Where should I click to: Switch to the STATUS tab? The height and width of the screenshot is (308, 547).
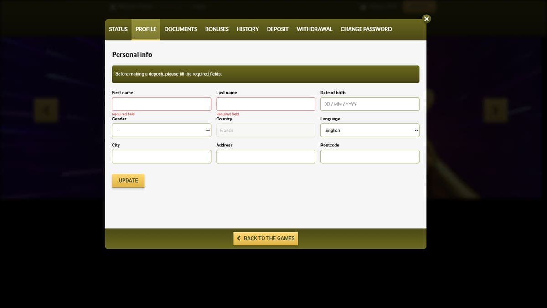118,29
